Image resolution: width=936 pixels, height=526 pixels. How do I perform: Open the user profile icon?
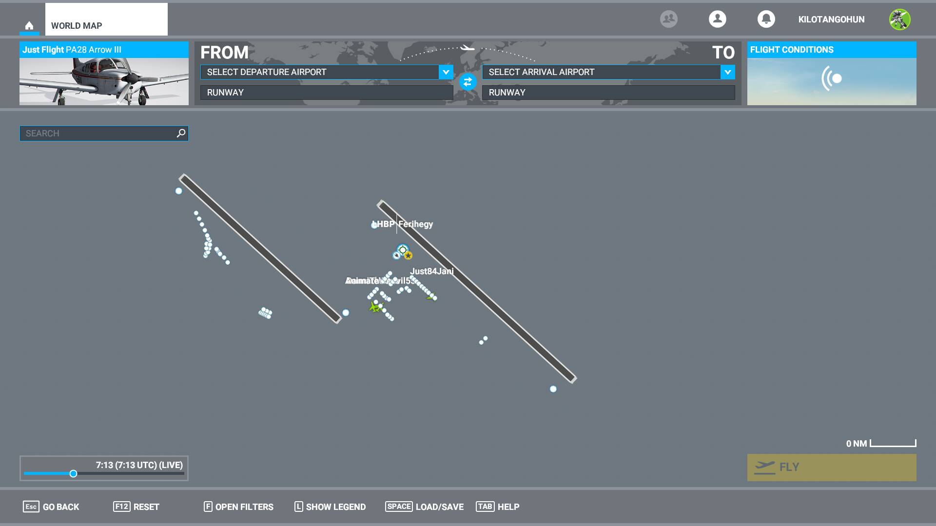717,19
